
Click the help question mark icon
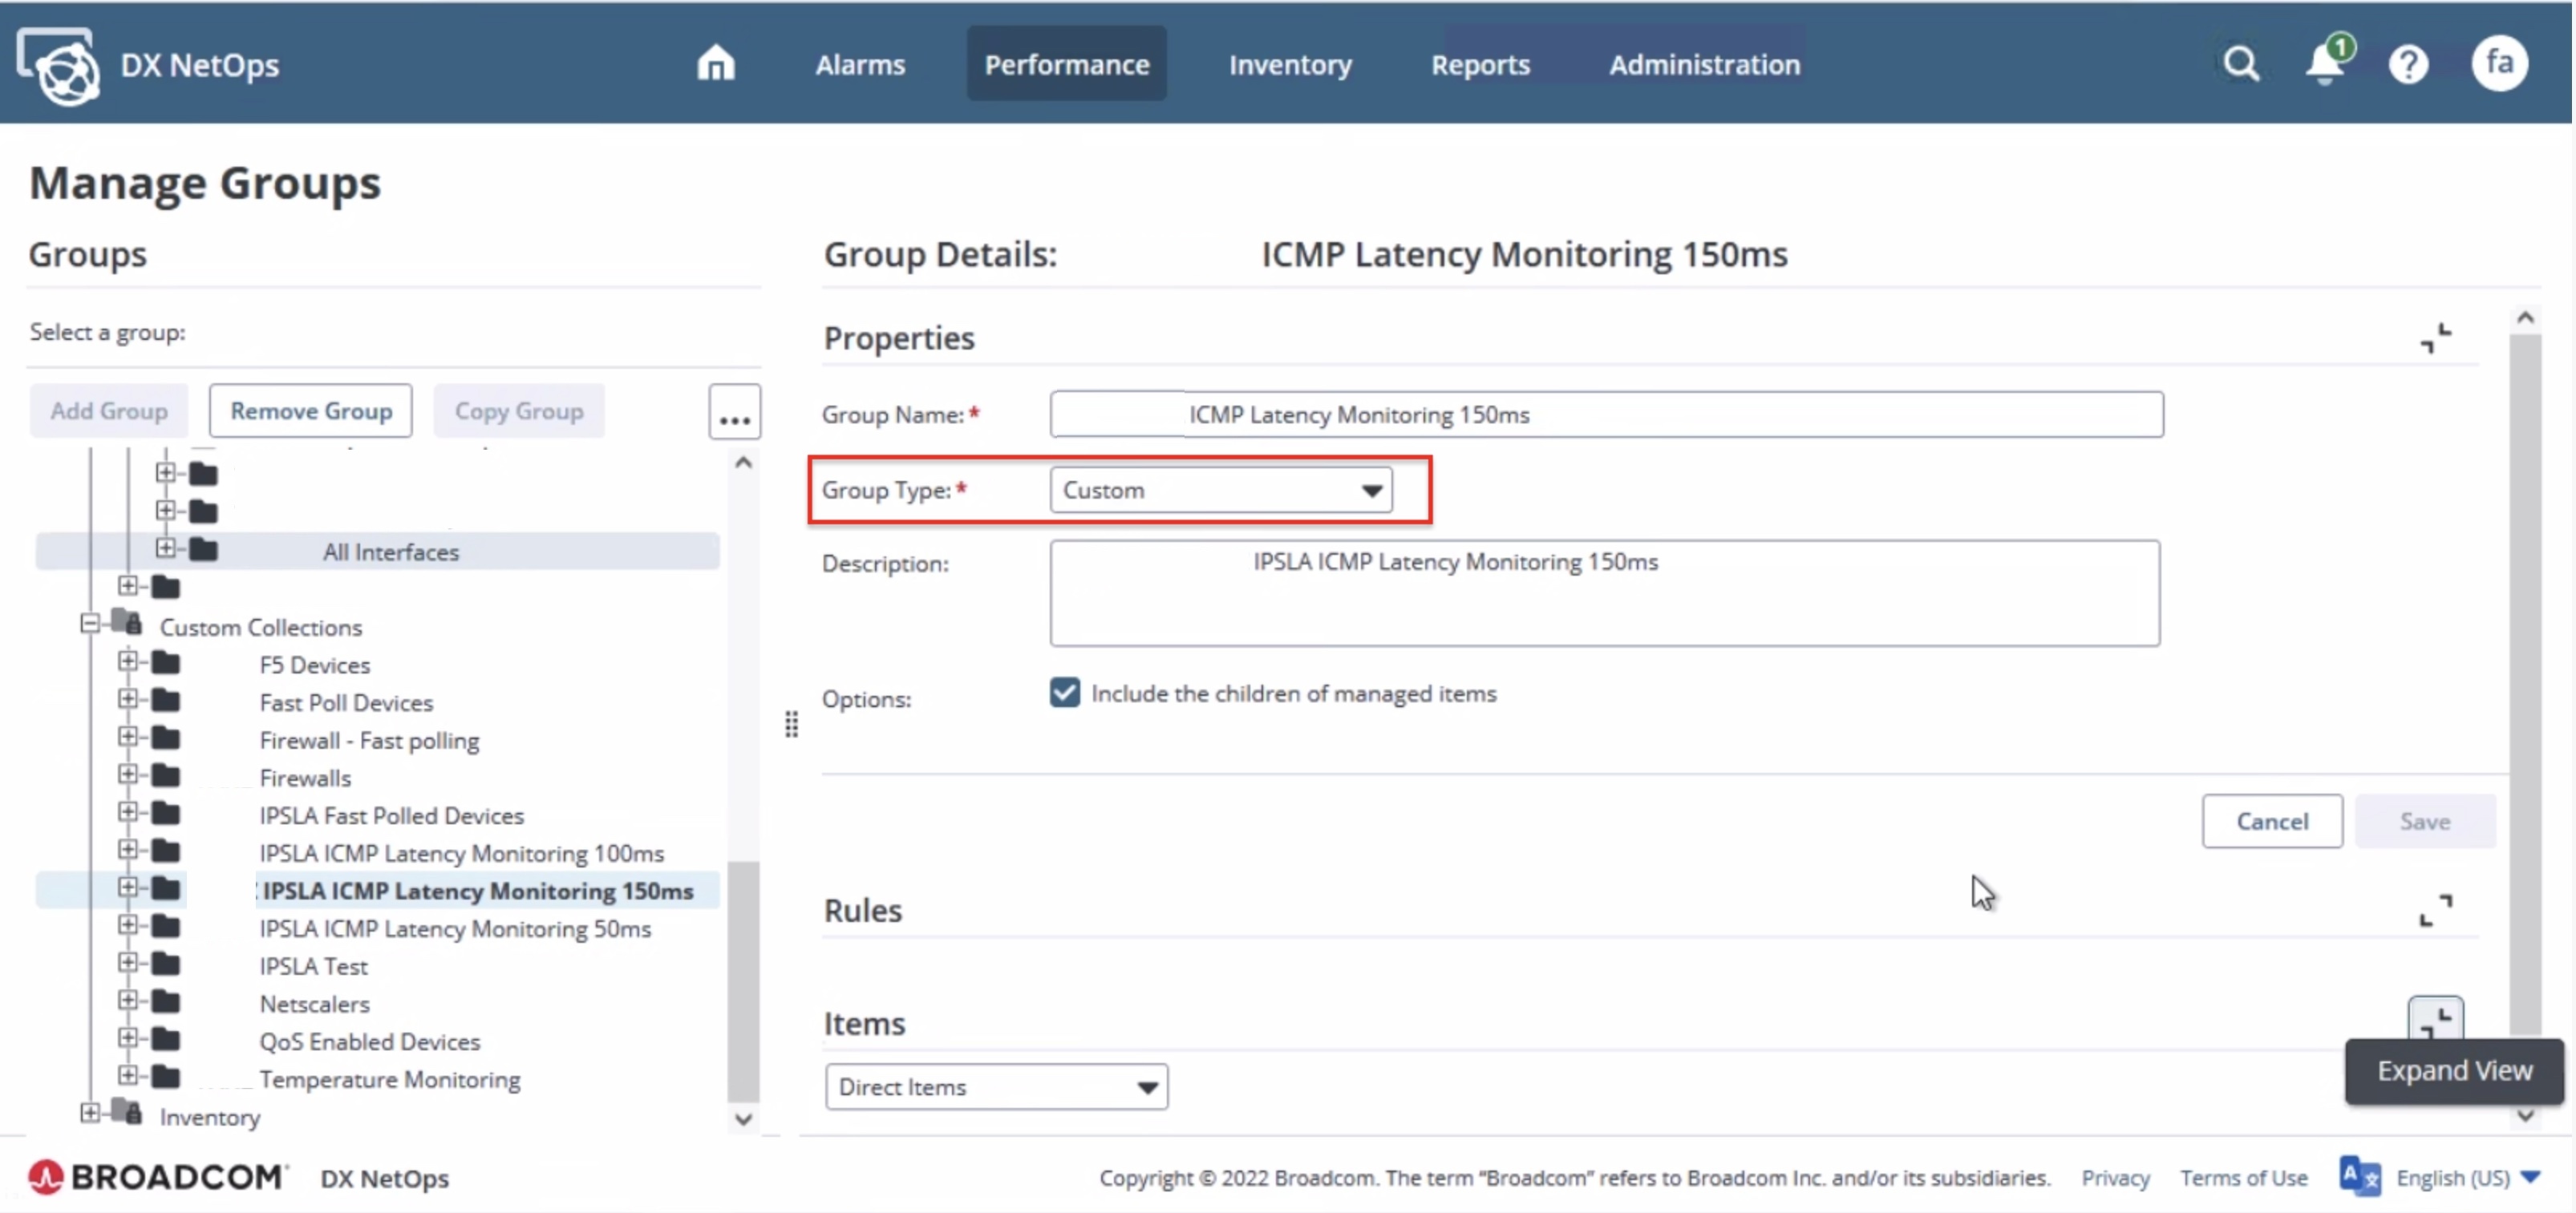(x=2407, y=65)
